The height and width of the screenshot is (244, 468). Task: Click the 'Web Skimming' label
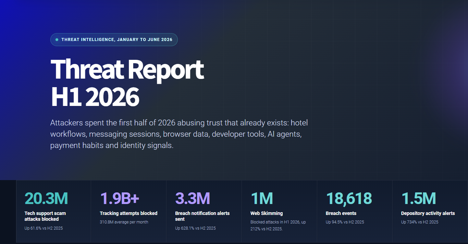pos(267,213)
